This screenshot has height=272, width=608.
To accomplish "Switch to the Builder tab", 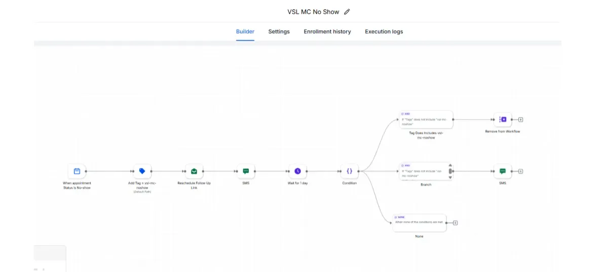I will pyautogui.click(x=245, y=31).
